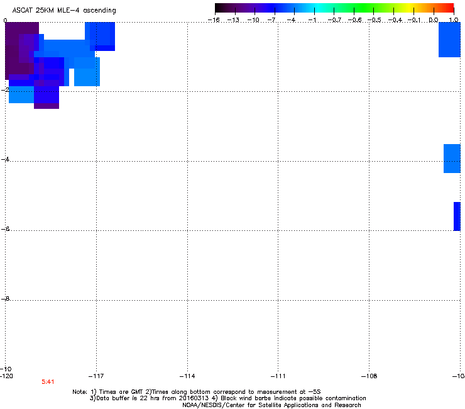Select the colorbar label '-0.4'
Screen dimensions: 465x409
tap(395, 20)
